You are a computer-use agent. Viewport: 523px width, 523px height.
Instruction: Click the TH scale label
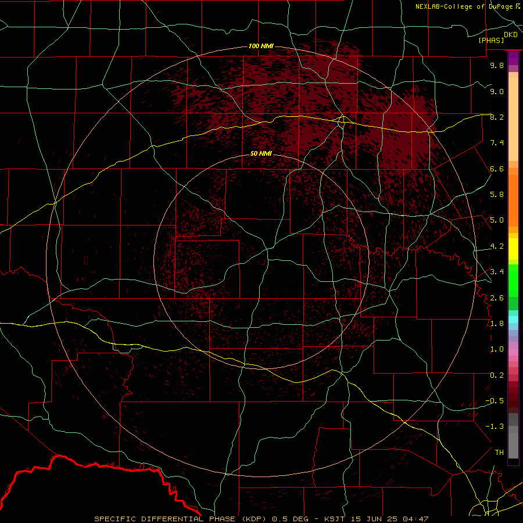click(499, 453)
